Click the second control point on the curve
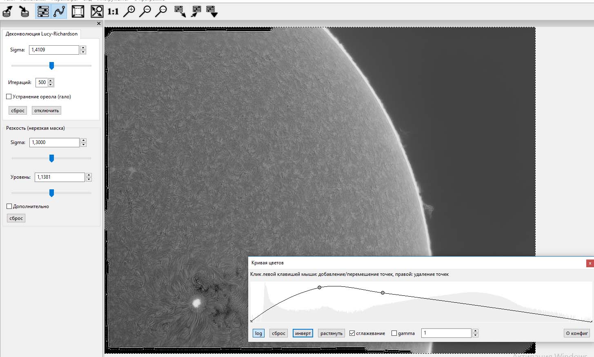 (383, 293)
